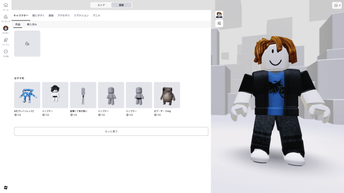Click the avatar headshot icon above settings
The image size is (344, 193).
pos(219,15)
